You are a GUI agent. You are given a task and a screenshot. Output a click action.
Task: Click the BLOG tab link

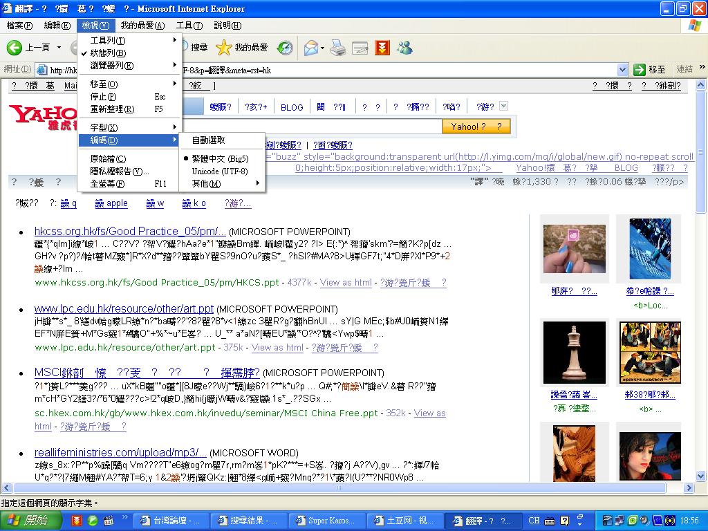[x=292, y=107]
